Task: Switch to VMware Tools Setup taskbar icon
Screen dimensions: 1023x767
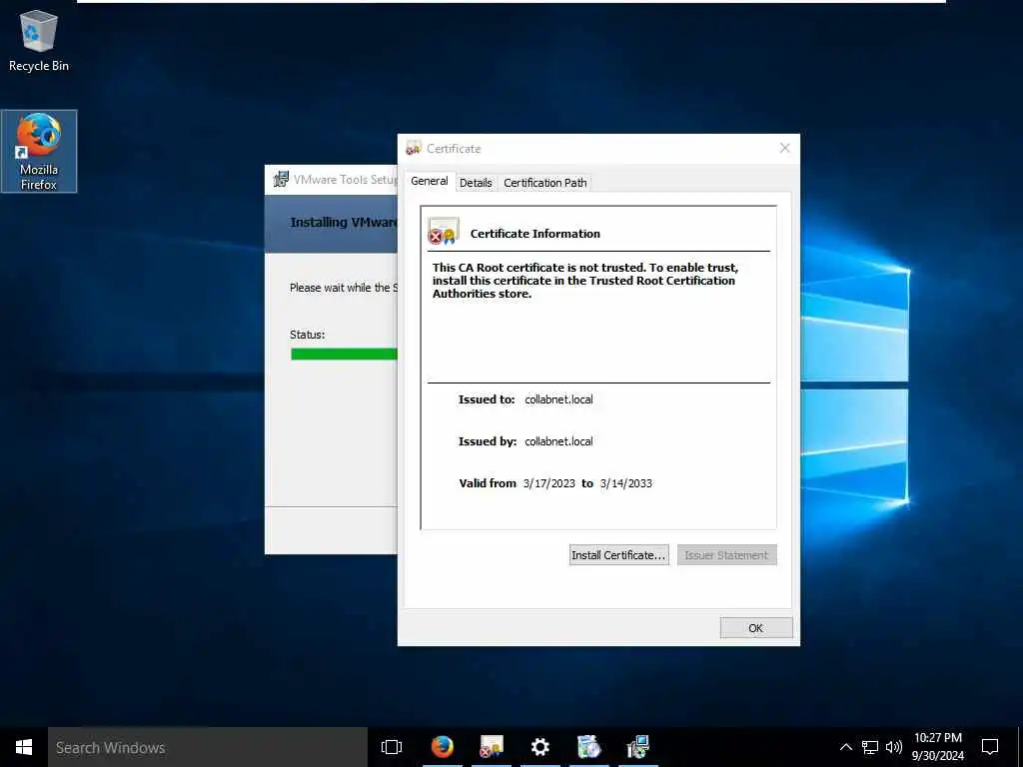Action: (x=638, y=747)
